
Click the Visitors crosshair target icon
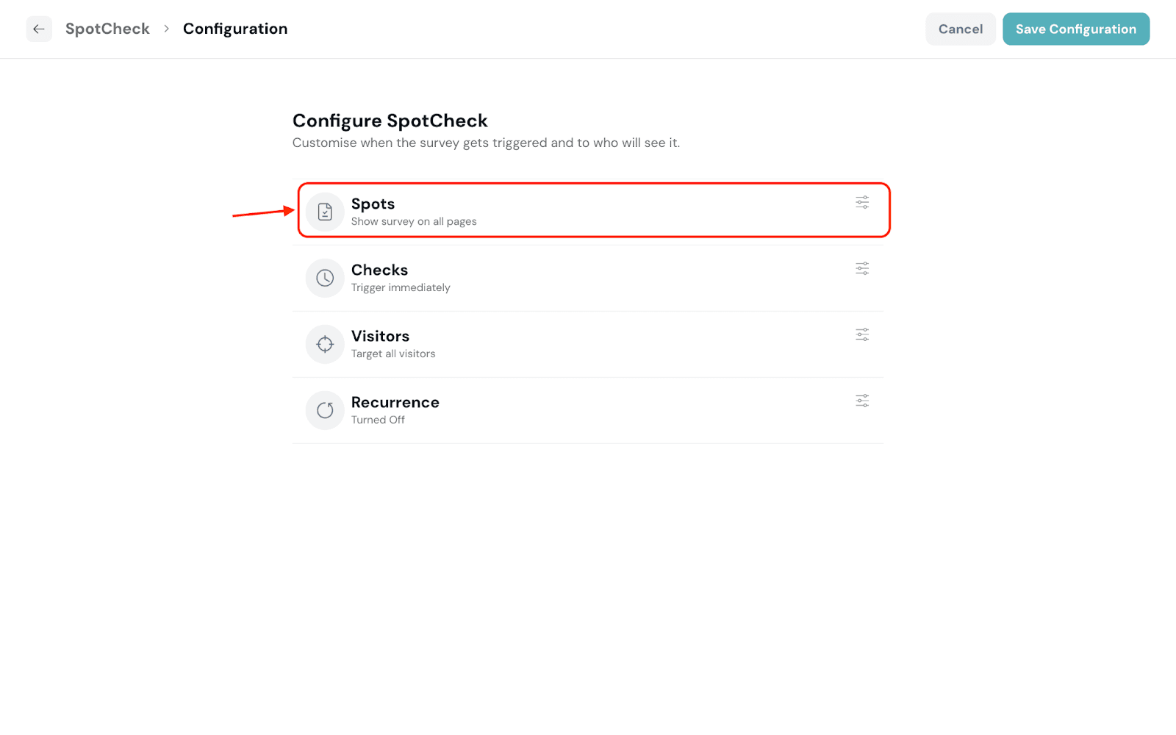[x=325, y=344]
